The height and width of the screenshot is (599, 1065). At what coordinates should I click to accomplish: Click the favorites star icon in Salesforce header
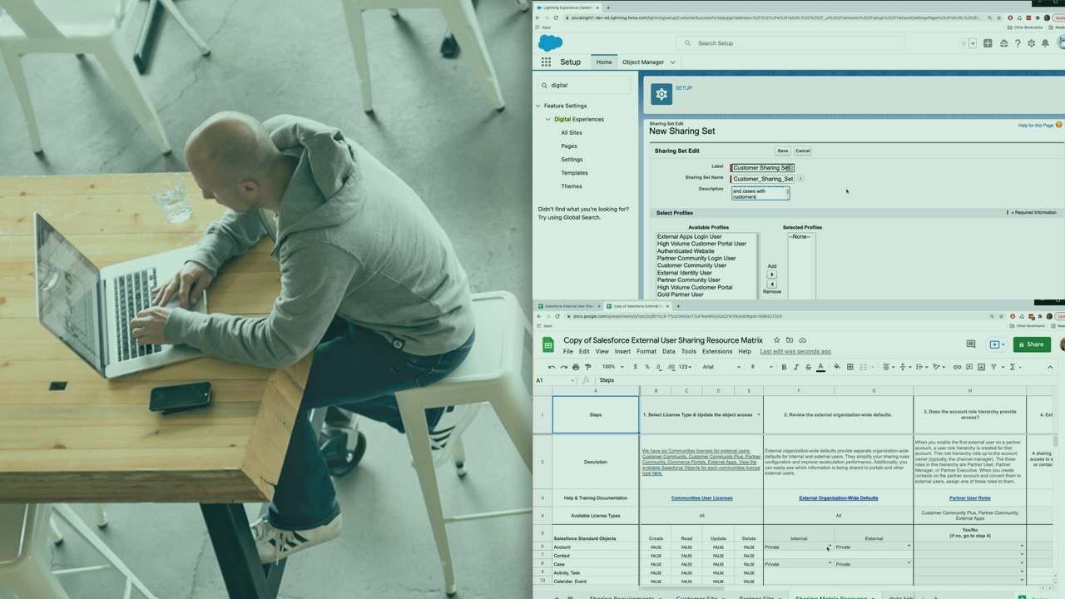pyautogui.click(x=963, y=43)
